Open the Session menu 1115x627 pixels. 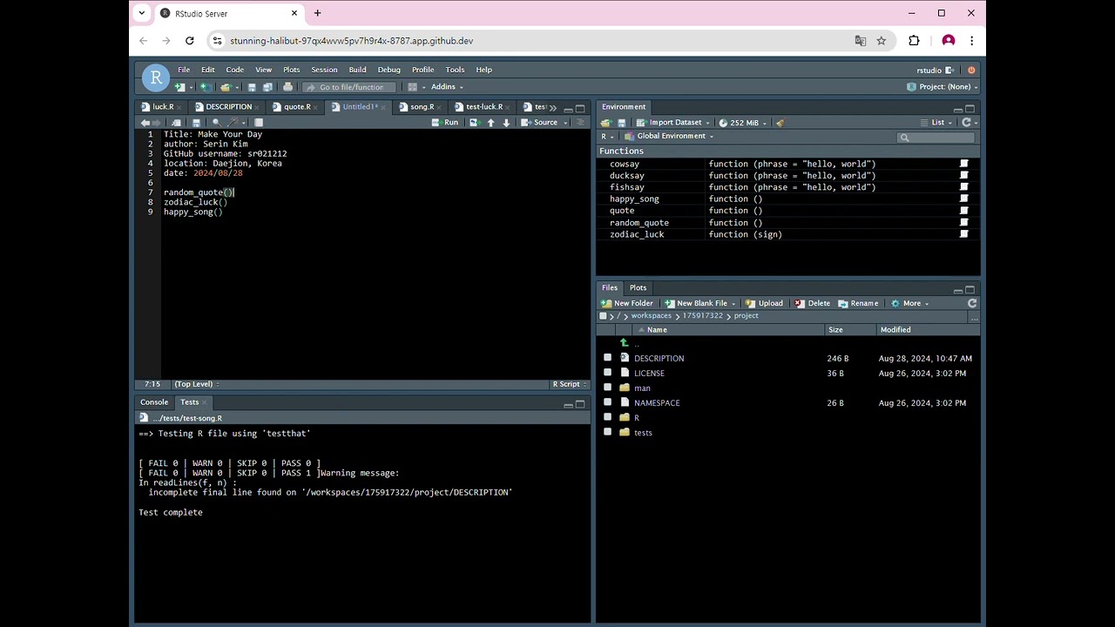click(x=324, y=70)
